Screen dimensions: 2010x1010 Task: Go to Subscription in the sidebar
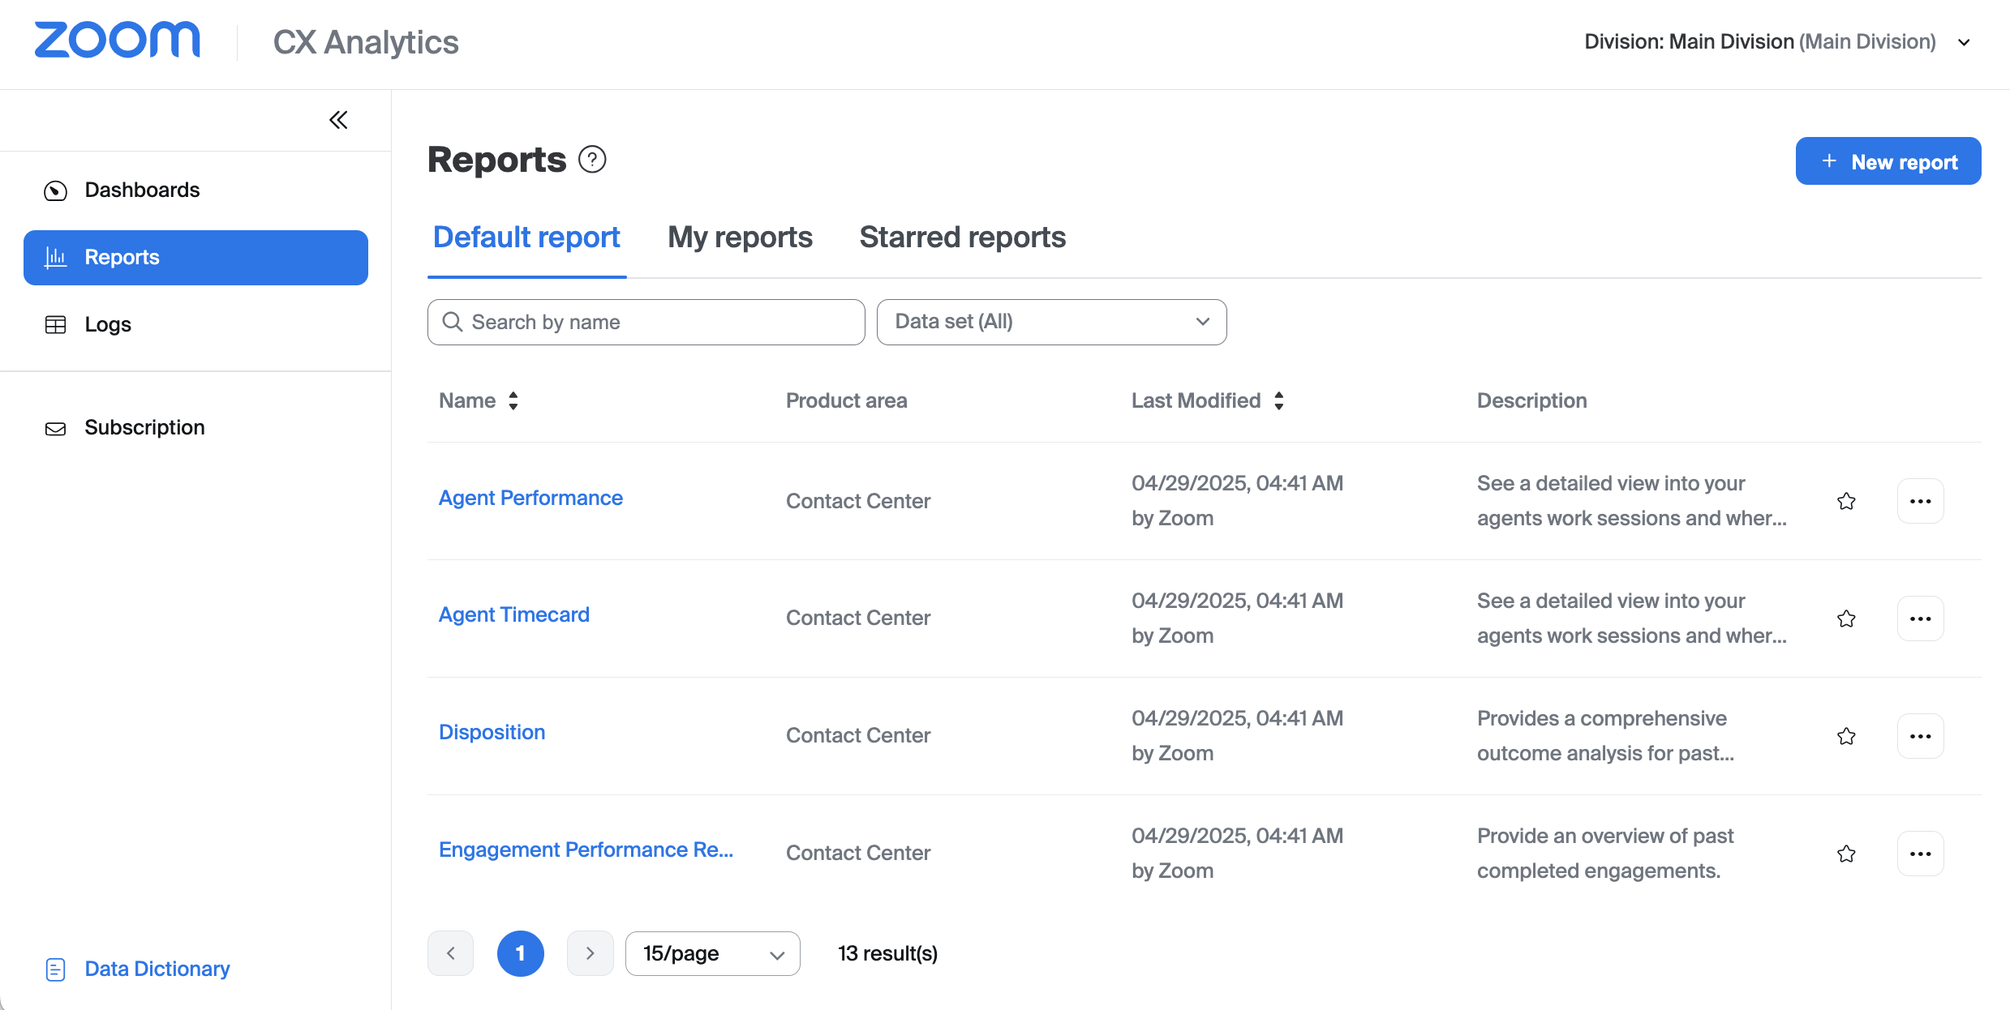(144, 427)
